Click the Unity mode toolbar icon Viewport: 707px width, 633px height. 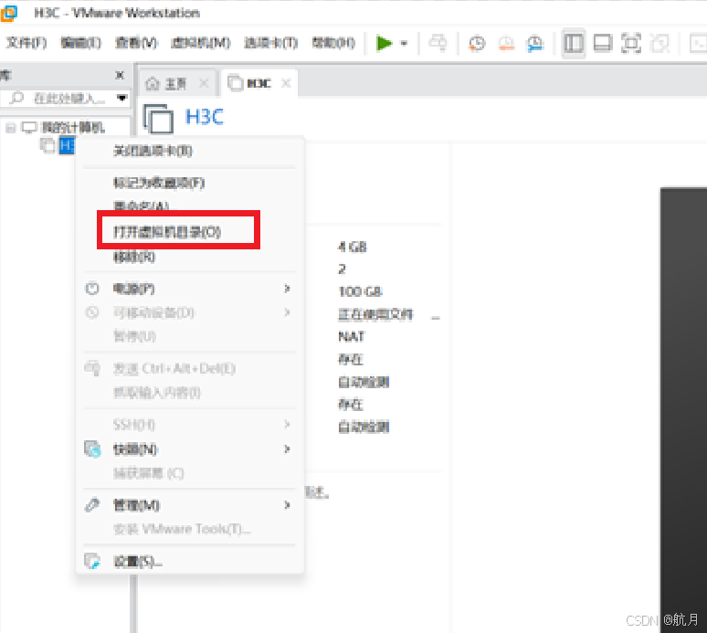coord(660,43)
